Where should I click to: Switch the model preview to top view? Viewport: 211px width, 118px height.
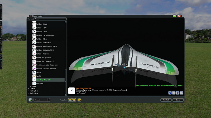pos(178,93)
